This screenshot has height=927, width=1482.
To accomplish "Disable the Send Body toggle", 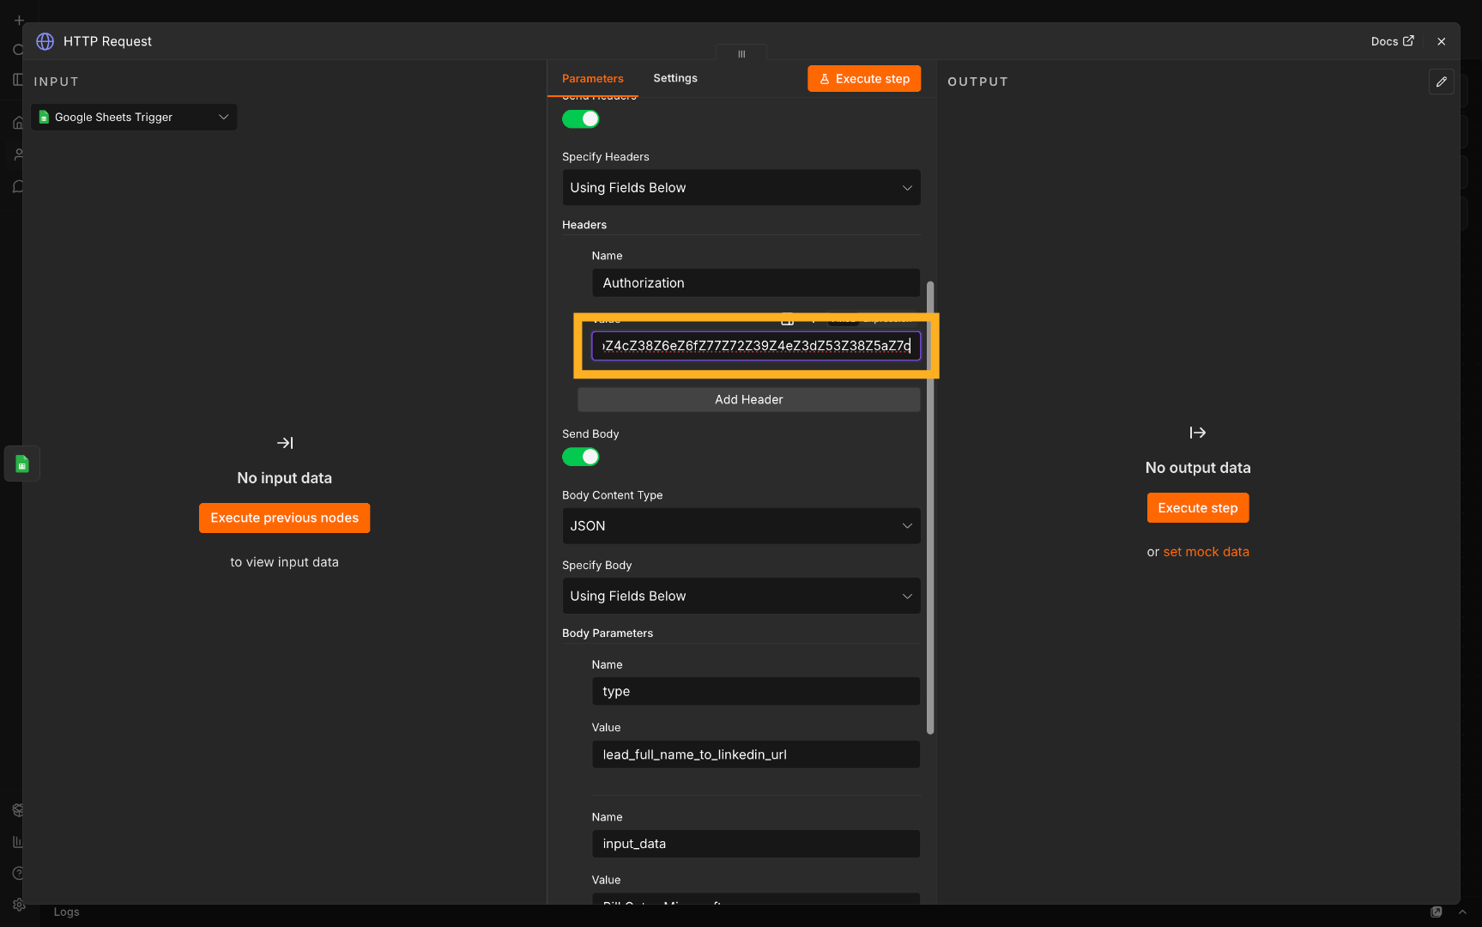I will (x=581, y=457).
